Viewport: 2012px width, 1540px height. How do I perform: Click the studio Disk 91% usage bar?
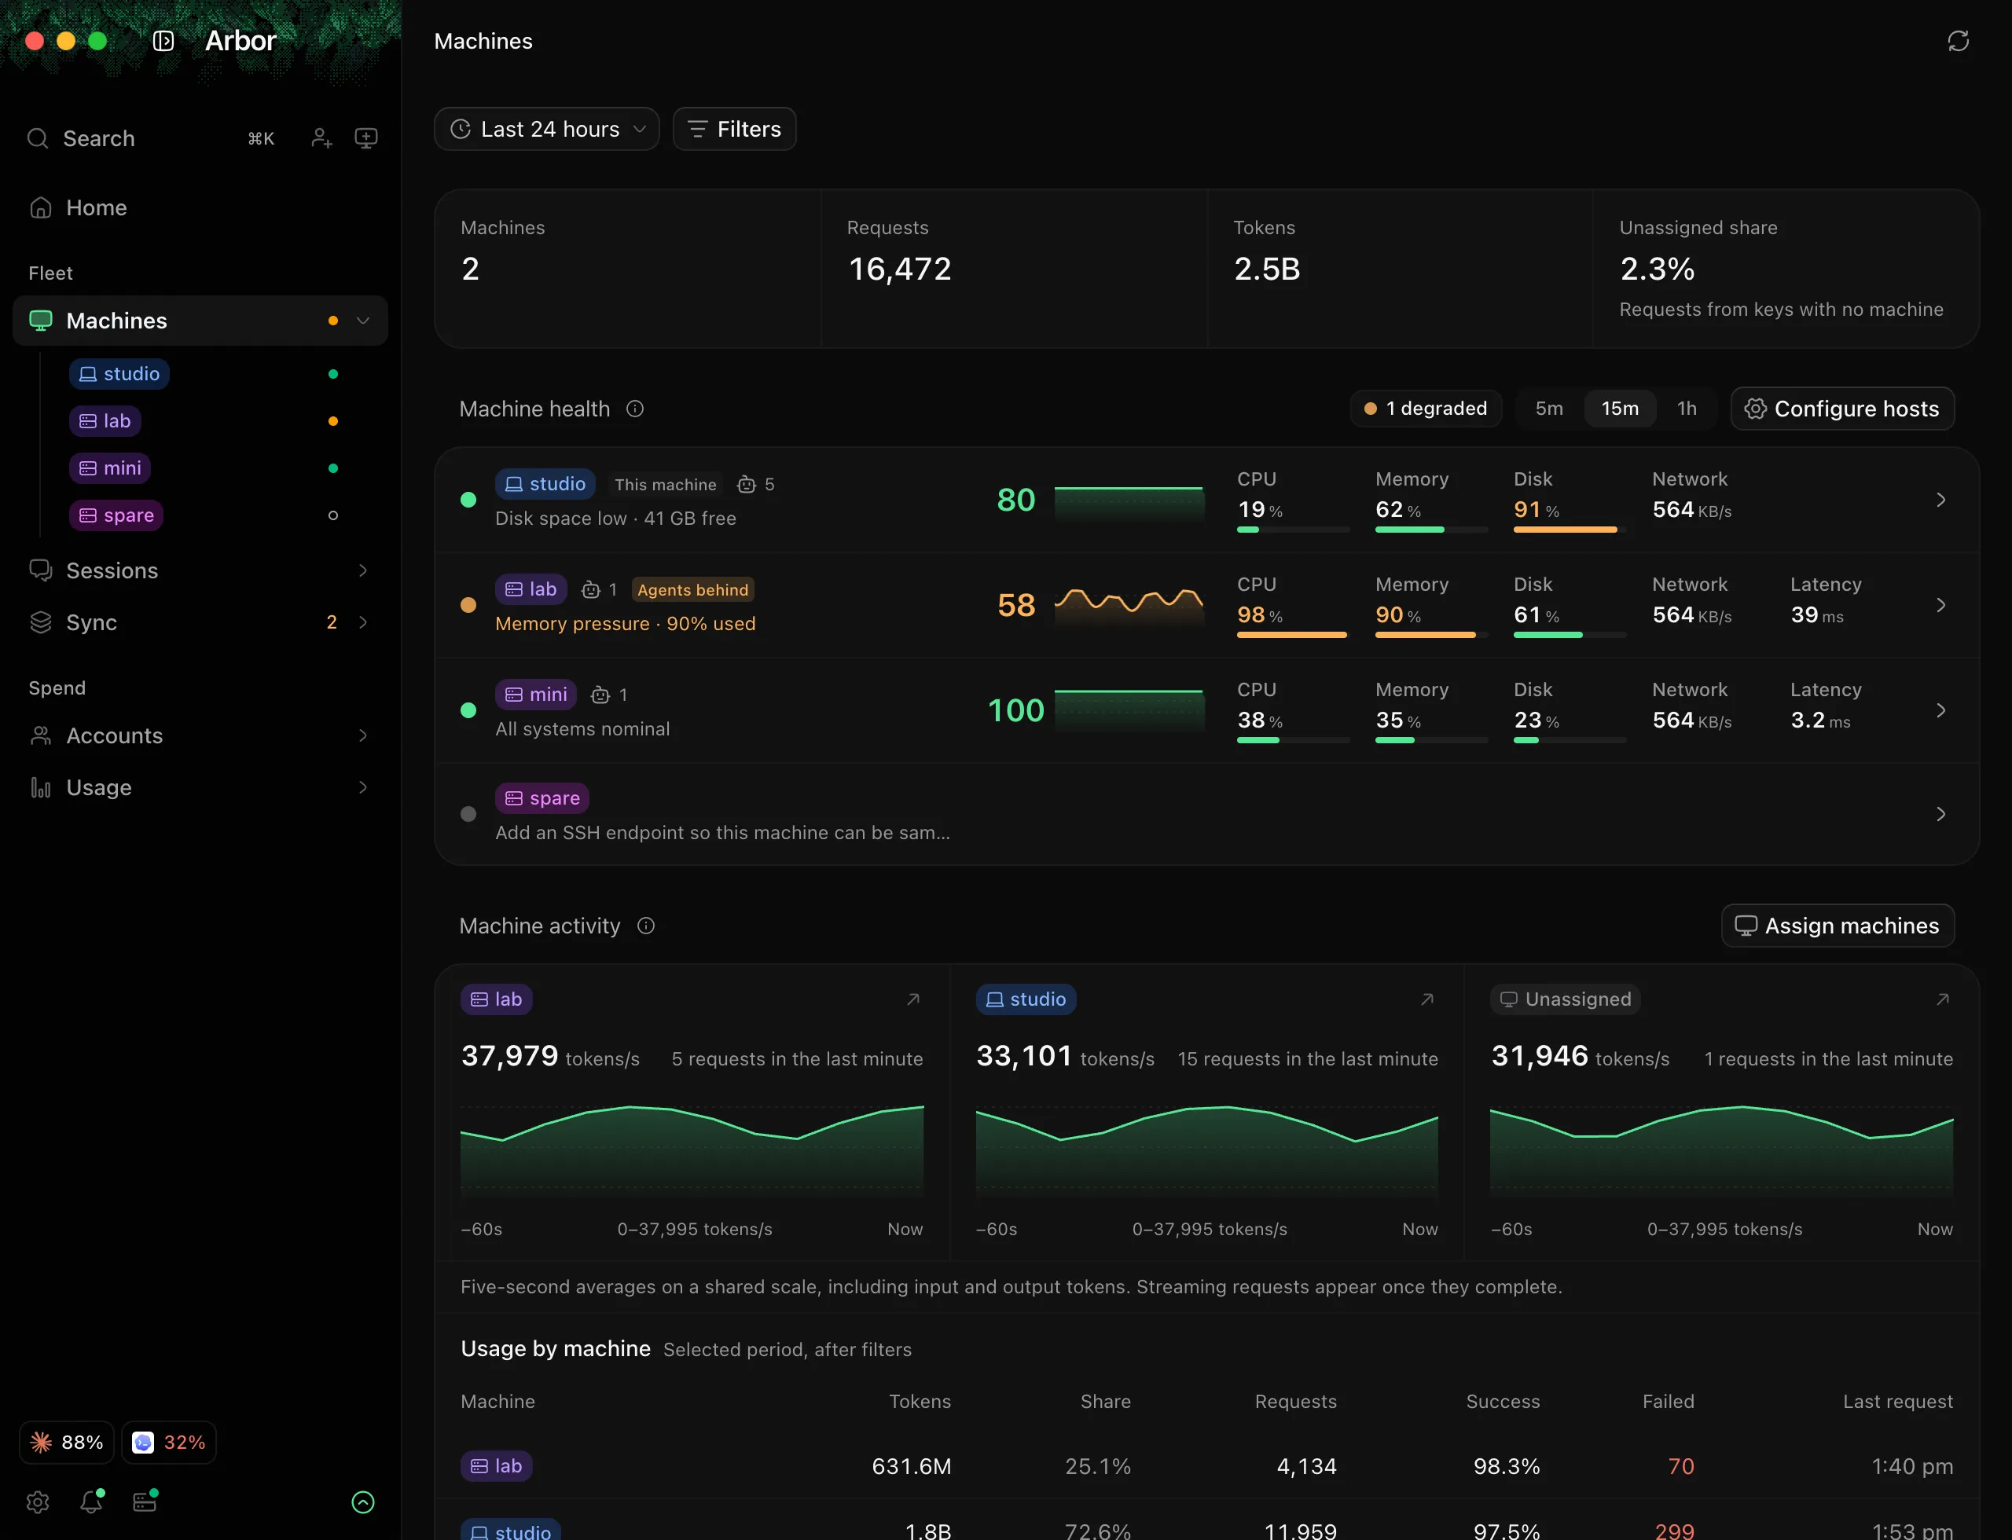1569,529
